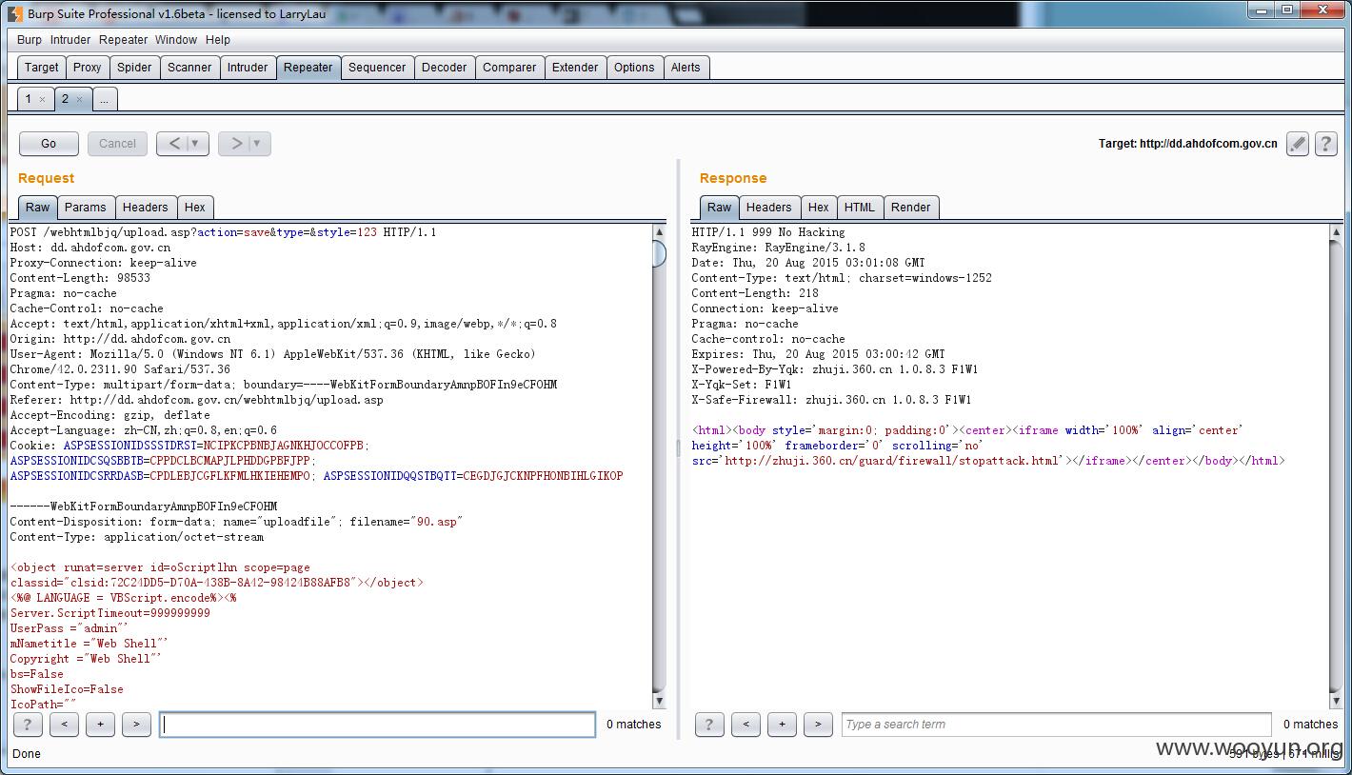Select the request Hex tab
The image size is (1352, 775).
pos(195,208)
